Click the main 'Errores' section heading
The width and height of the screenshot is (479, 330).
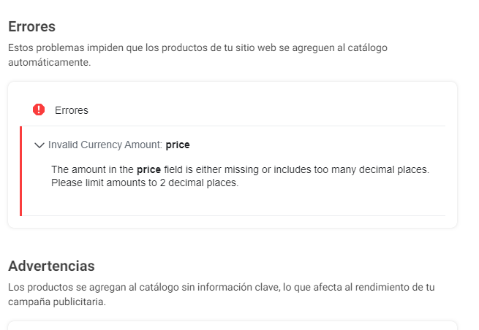click(32, 27)
